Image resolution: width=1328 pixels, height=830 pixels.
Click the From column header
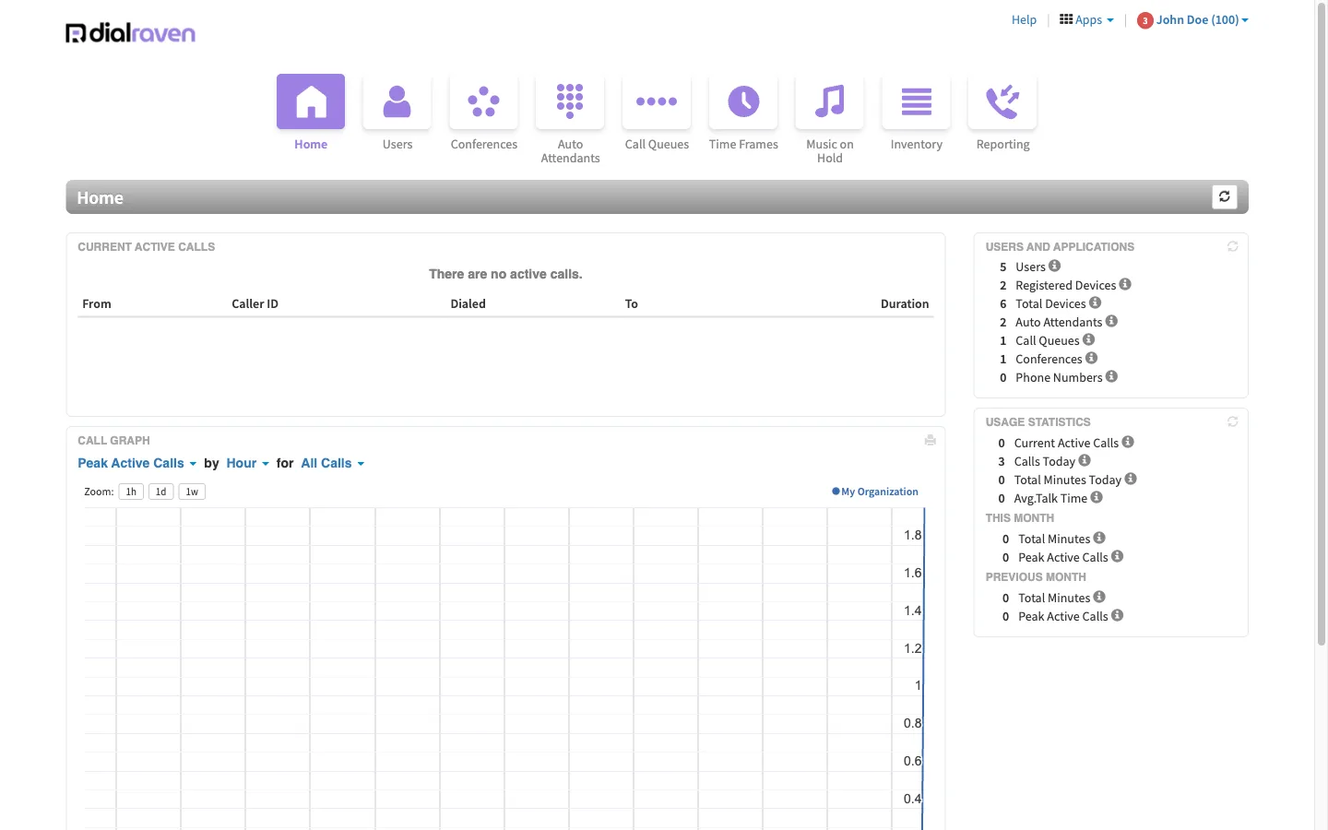point(97,303)
